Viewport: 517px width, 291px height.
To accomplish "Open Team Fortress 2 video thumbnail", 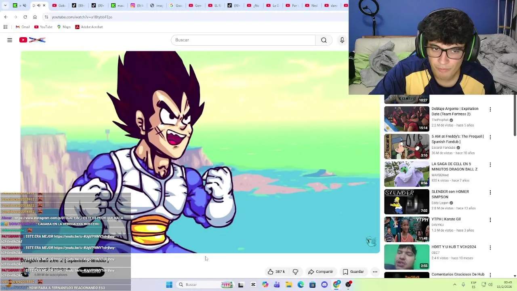I will tap(407, 119).
